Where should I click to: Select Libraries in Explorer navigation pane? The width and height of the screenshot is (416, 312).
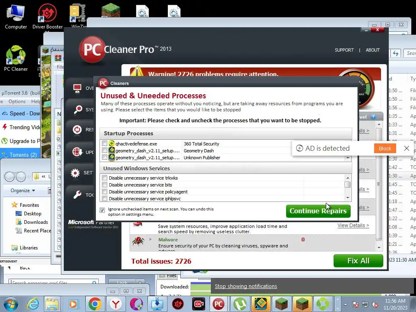tap(25, 247)
